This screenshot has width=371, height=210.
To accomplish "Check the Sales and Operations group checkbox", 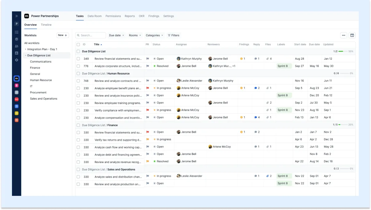I will (78, 169).
